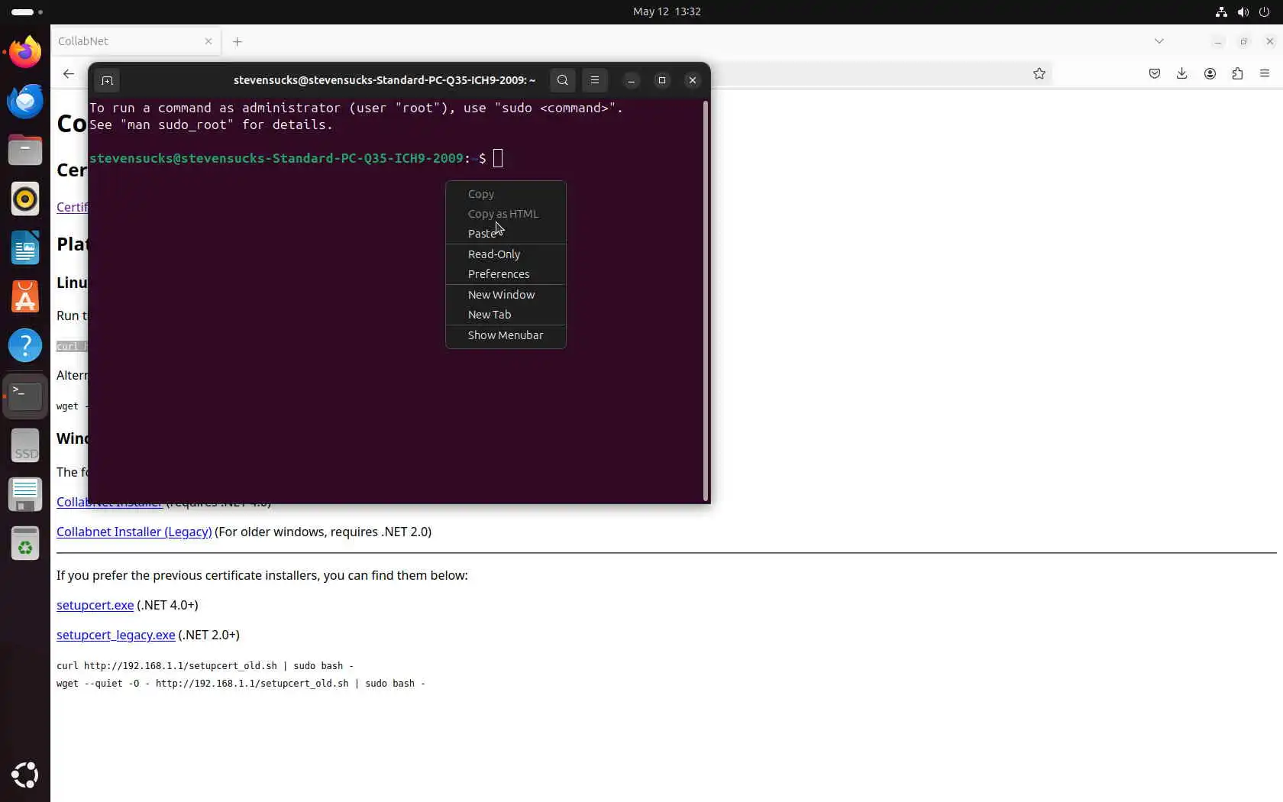The height and width of the screenshot is (802, 1283).
Task: Open the Firefox downloads panel
Action: [1182, 73]
